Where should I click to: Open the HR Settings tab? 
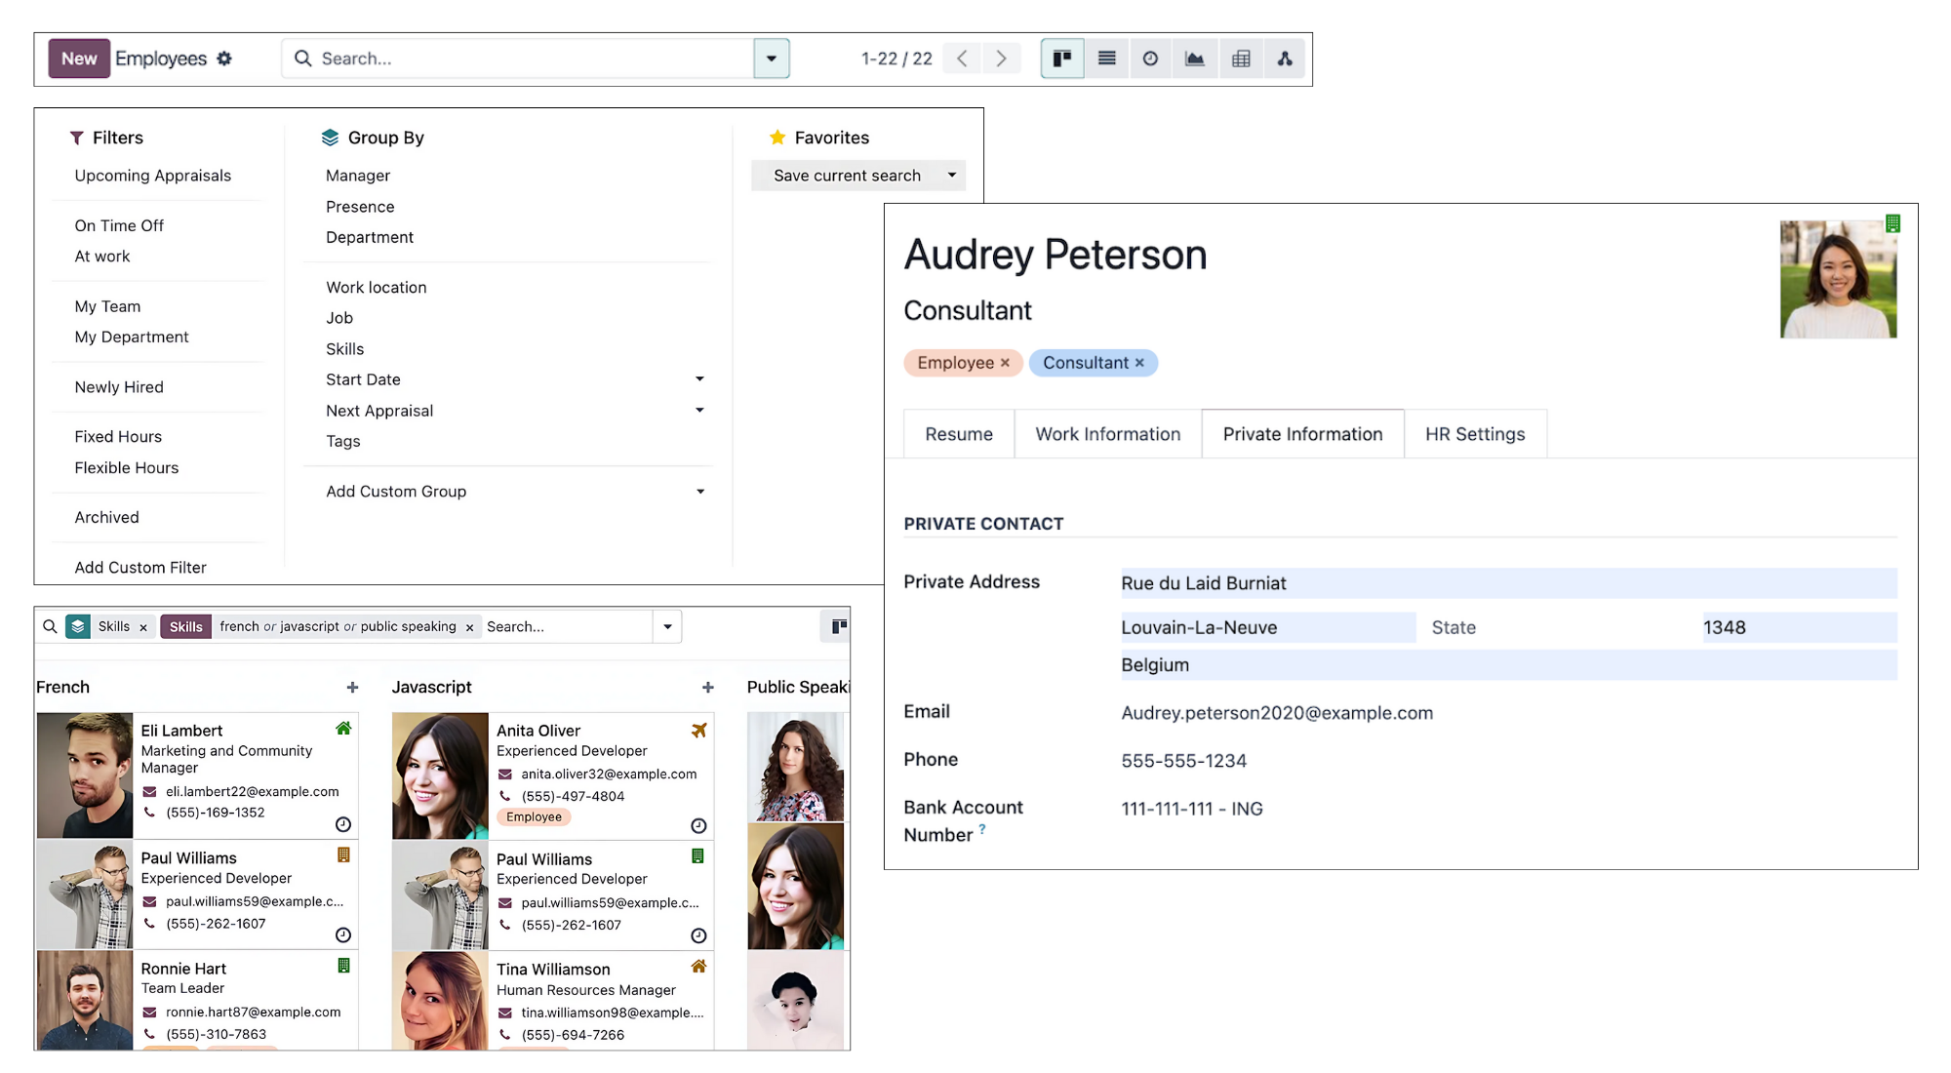pos(1474,434)
